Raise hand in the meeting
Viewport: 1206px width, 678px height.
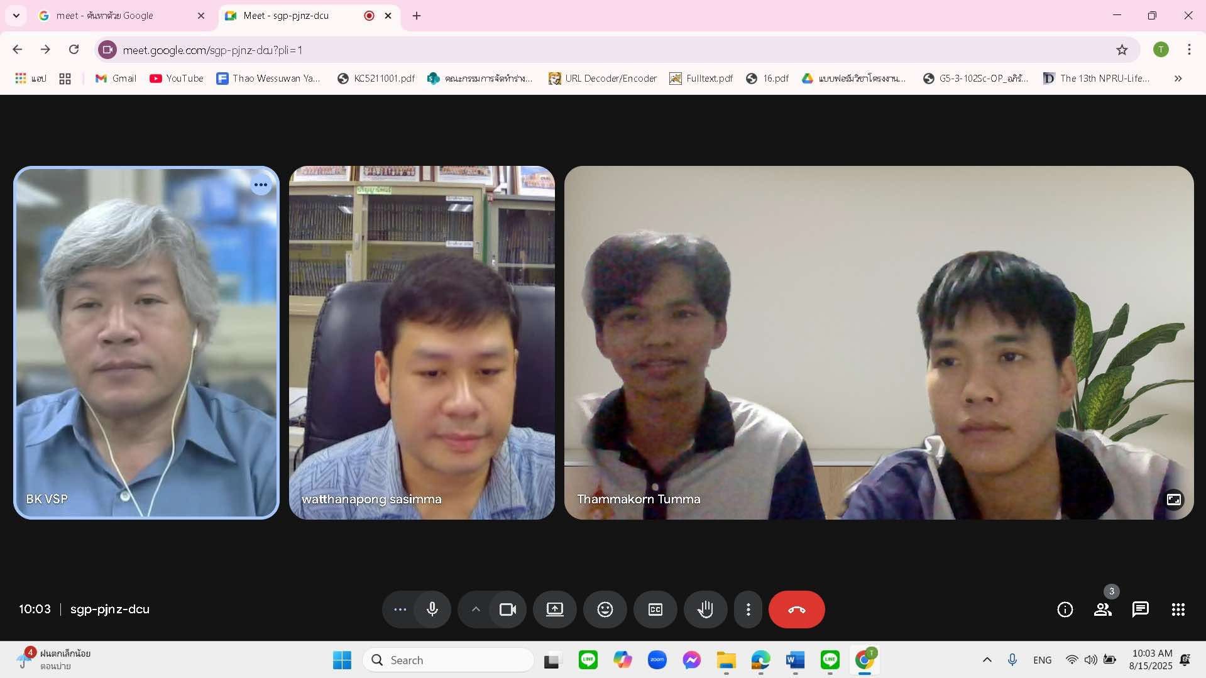(x=705, y=609)
